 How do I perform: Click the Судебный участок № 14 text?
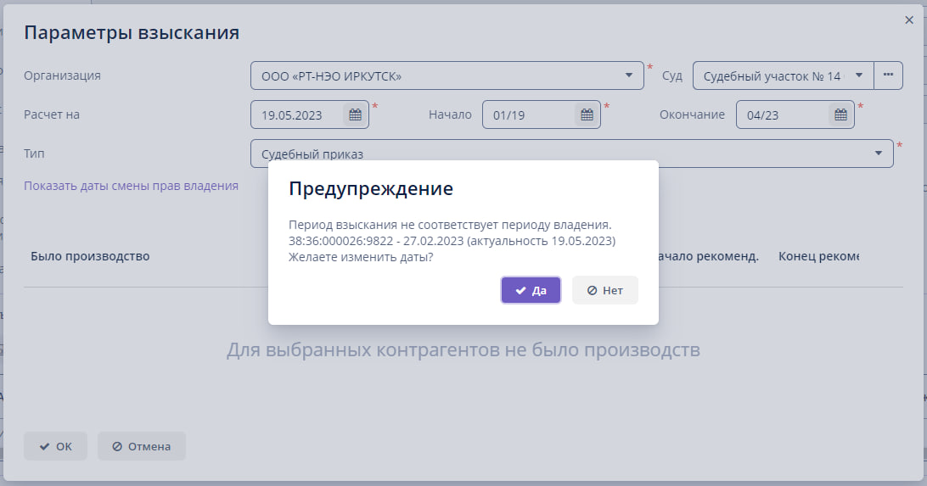[x=771, y=76]
